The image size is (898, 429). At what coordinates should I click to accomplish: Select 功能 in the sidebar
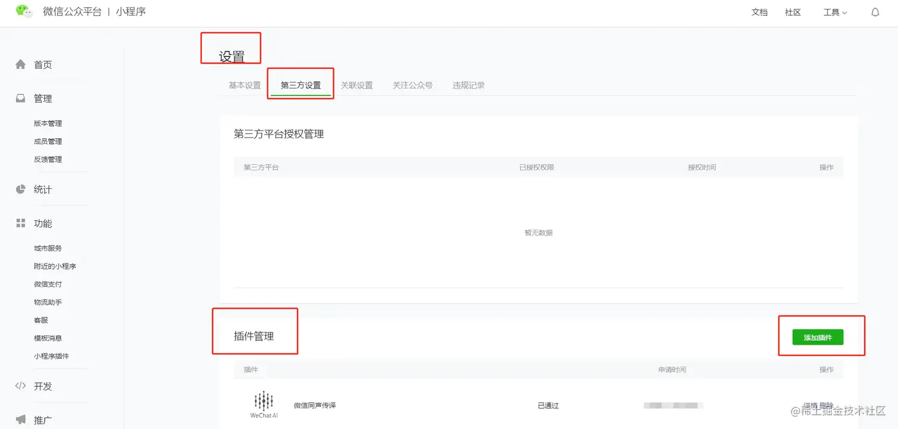tap(43, 223)
